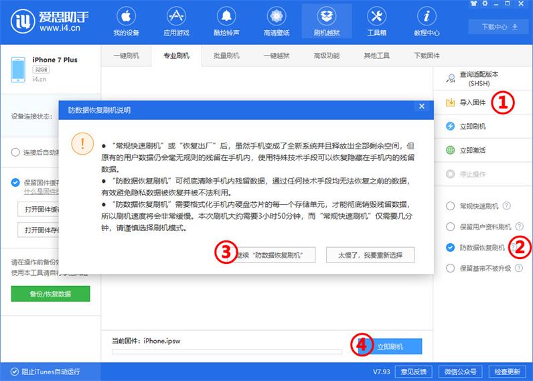
Task: Switch to the 一键刷机 tab
Action: [126, 56]
